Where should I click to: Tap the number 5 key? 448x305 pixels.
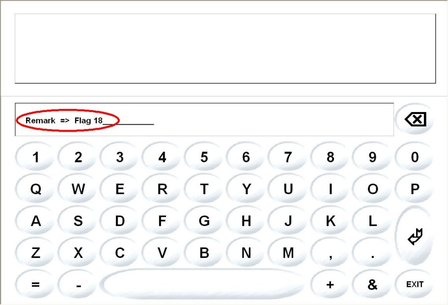click(204, 157)
